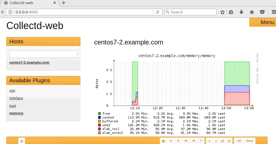Focus the browser Search box

(190, 12)
